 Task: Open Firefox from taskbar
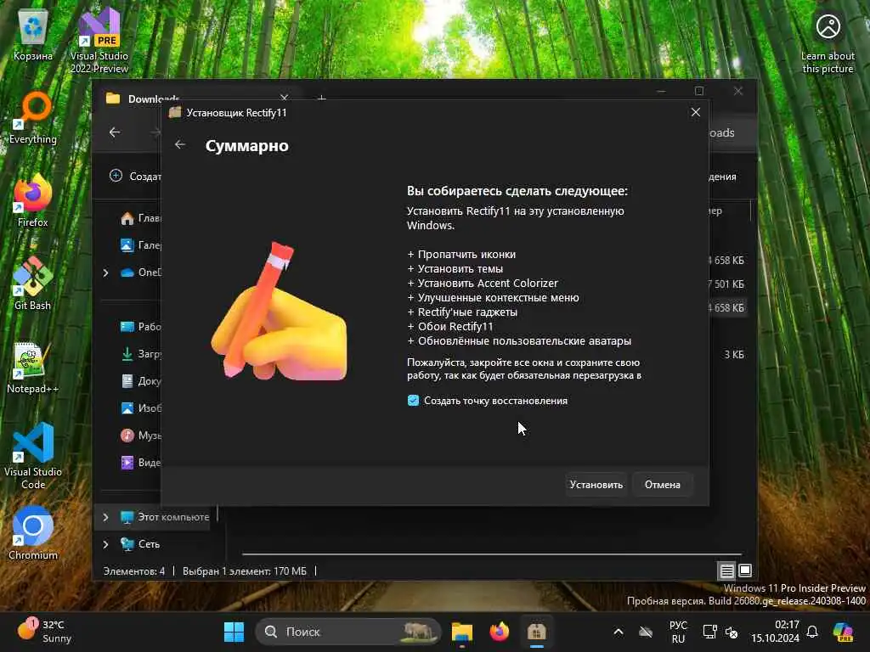point(500,632)
